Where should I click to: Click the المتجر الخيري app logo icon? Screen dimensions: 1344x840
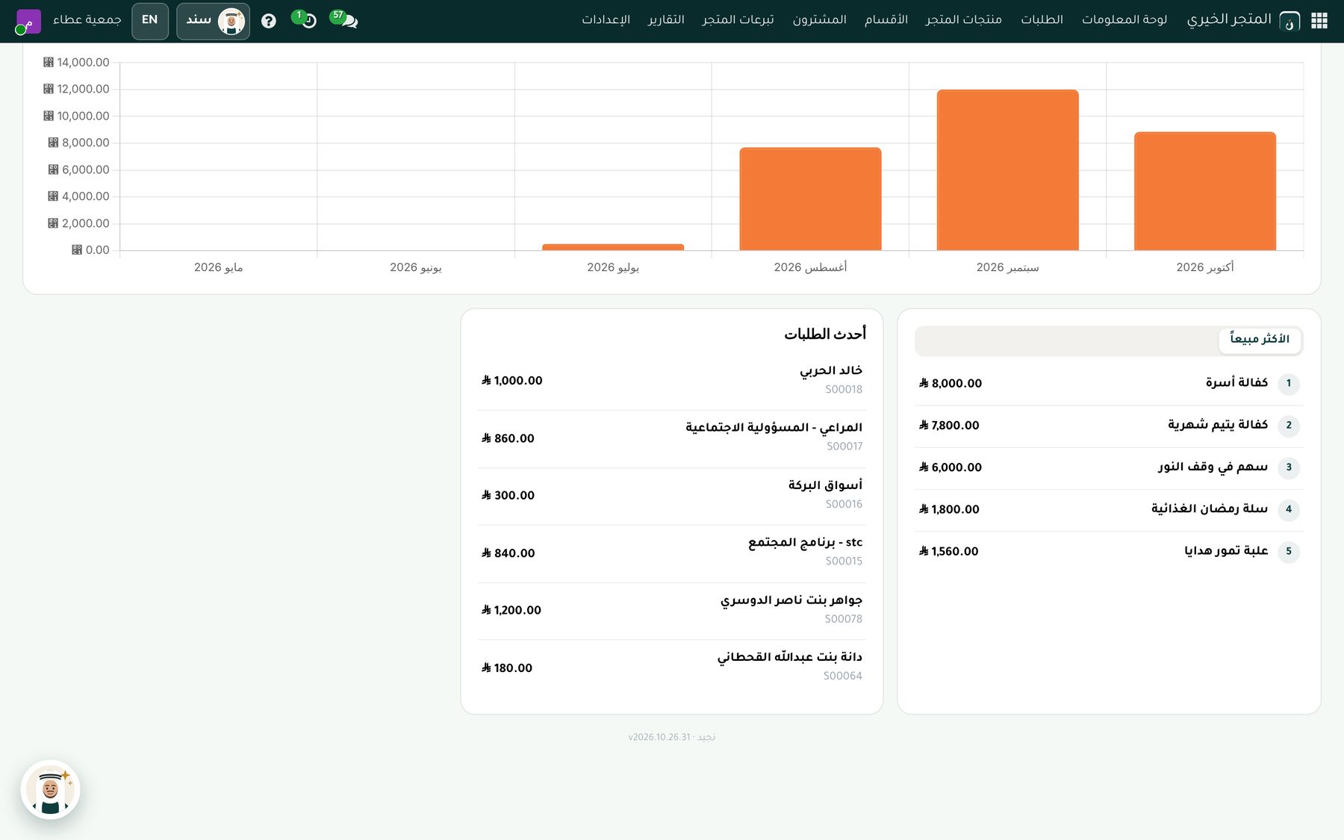1289,22
